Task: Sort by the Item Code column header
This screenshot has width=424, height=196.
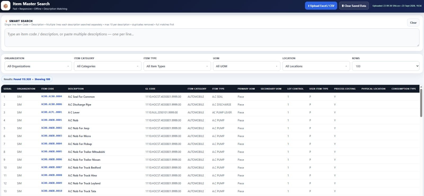Action: point(47,89)
